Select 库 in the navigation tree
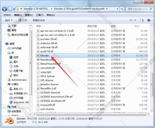 [11, 53]
